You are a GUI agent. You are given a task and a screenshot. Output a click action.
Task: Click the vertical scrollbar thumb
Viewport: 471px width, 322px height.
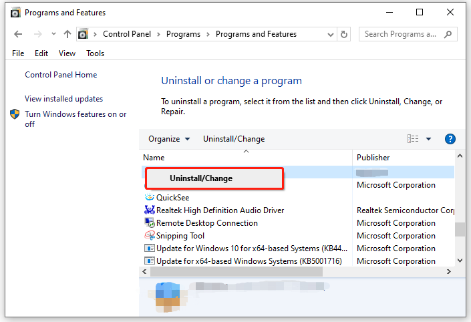click(x=460, y=230)
